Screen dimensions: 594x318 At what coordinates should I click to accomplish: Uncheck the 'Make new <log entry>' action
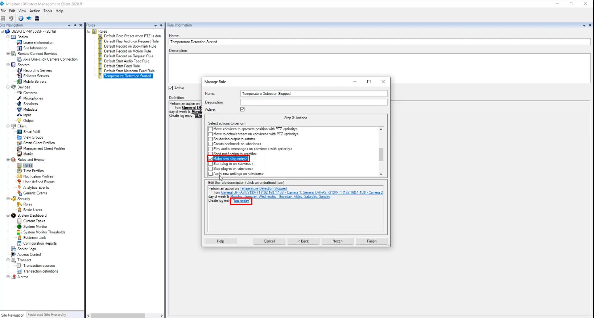211,159
